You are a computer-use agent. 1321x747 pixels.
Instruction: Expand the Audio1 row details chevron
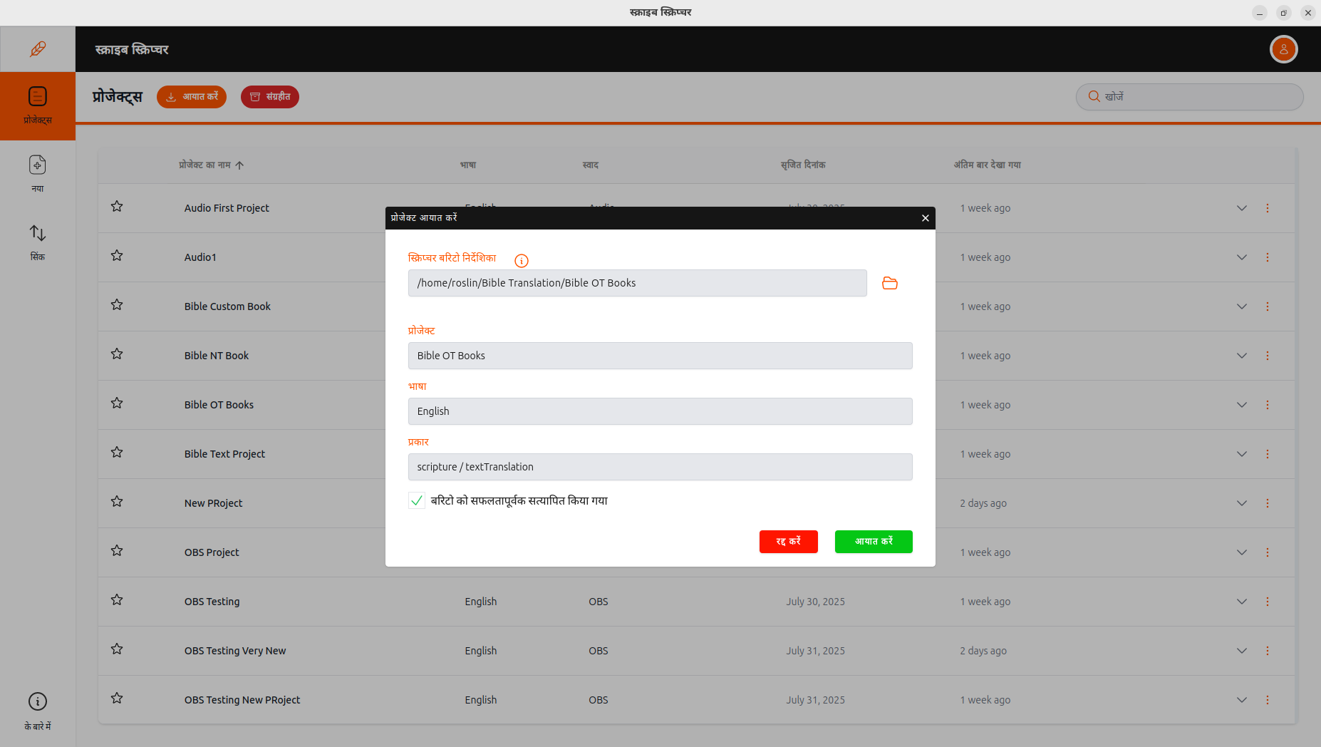click(1241, 257)
